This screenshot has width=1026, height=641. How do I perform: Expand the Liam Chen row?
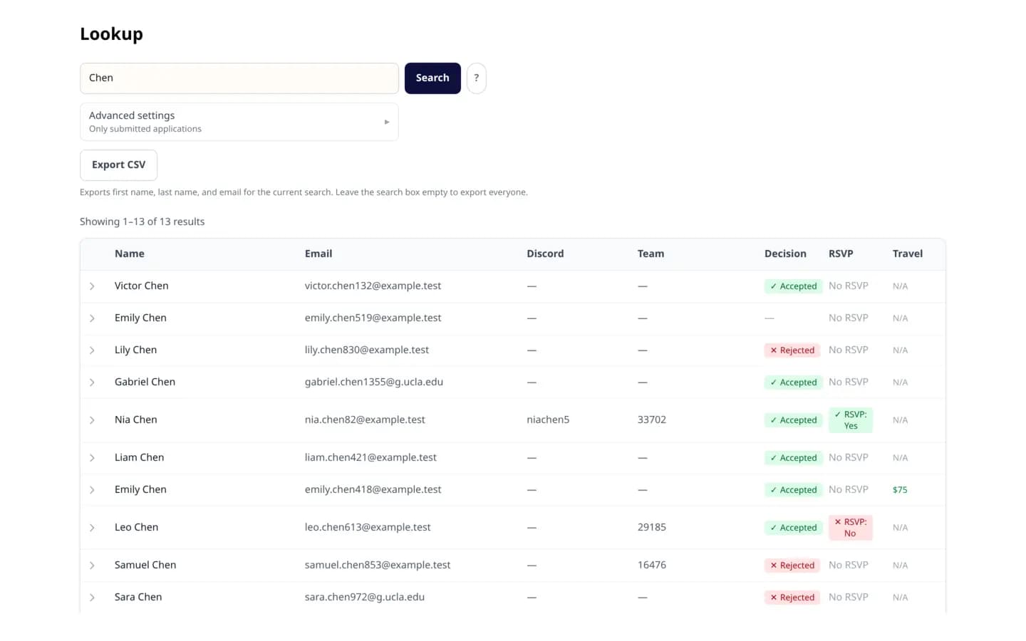click(92, 458)
